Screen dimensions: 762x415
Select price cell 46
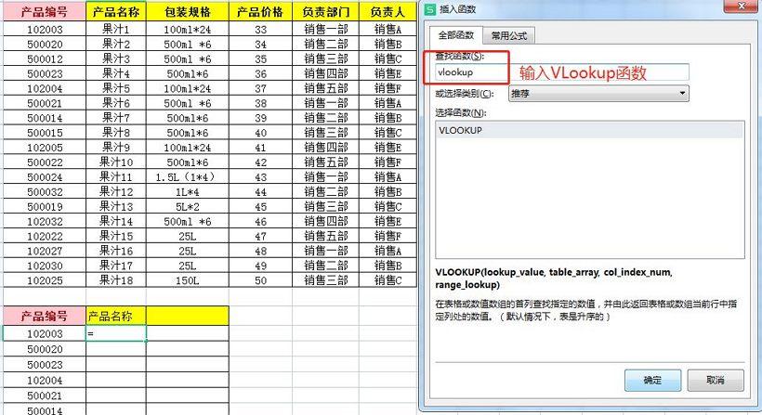pos(260,221)
